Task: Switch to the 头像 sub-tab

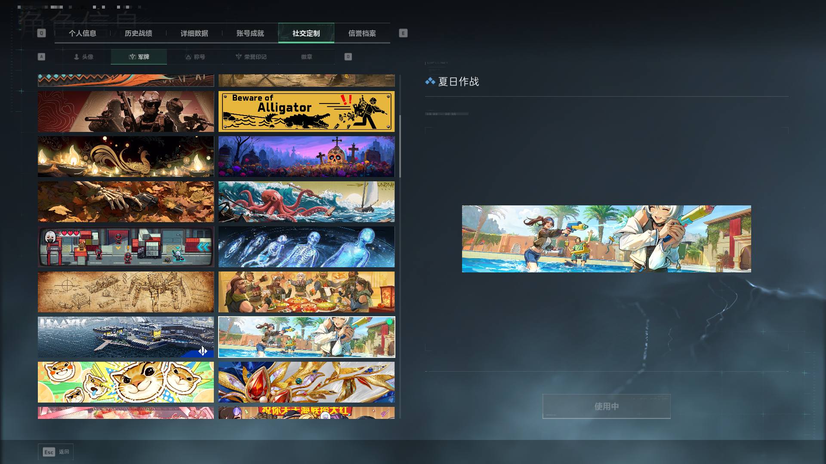Action: 83,57
